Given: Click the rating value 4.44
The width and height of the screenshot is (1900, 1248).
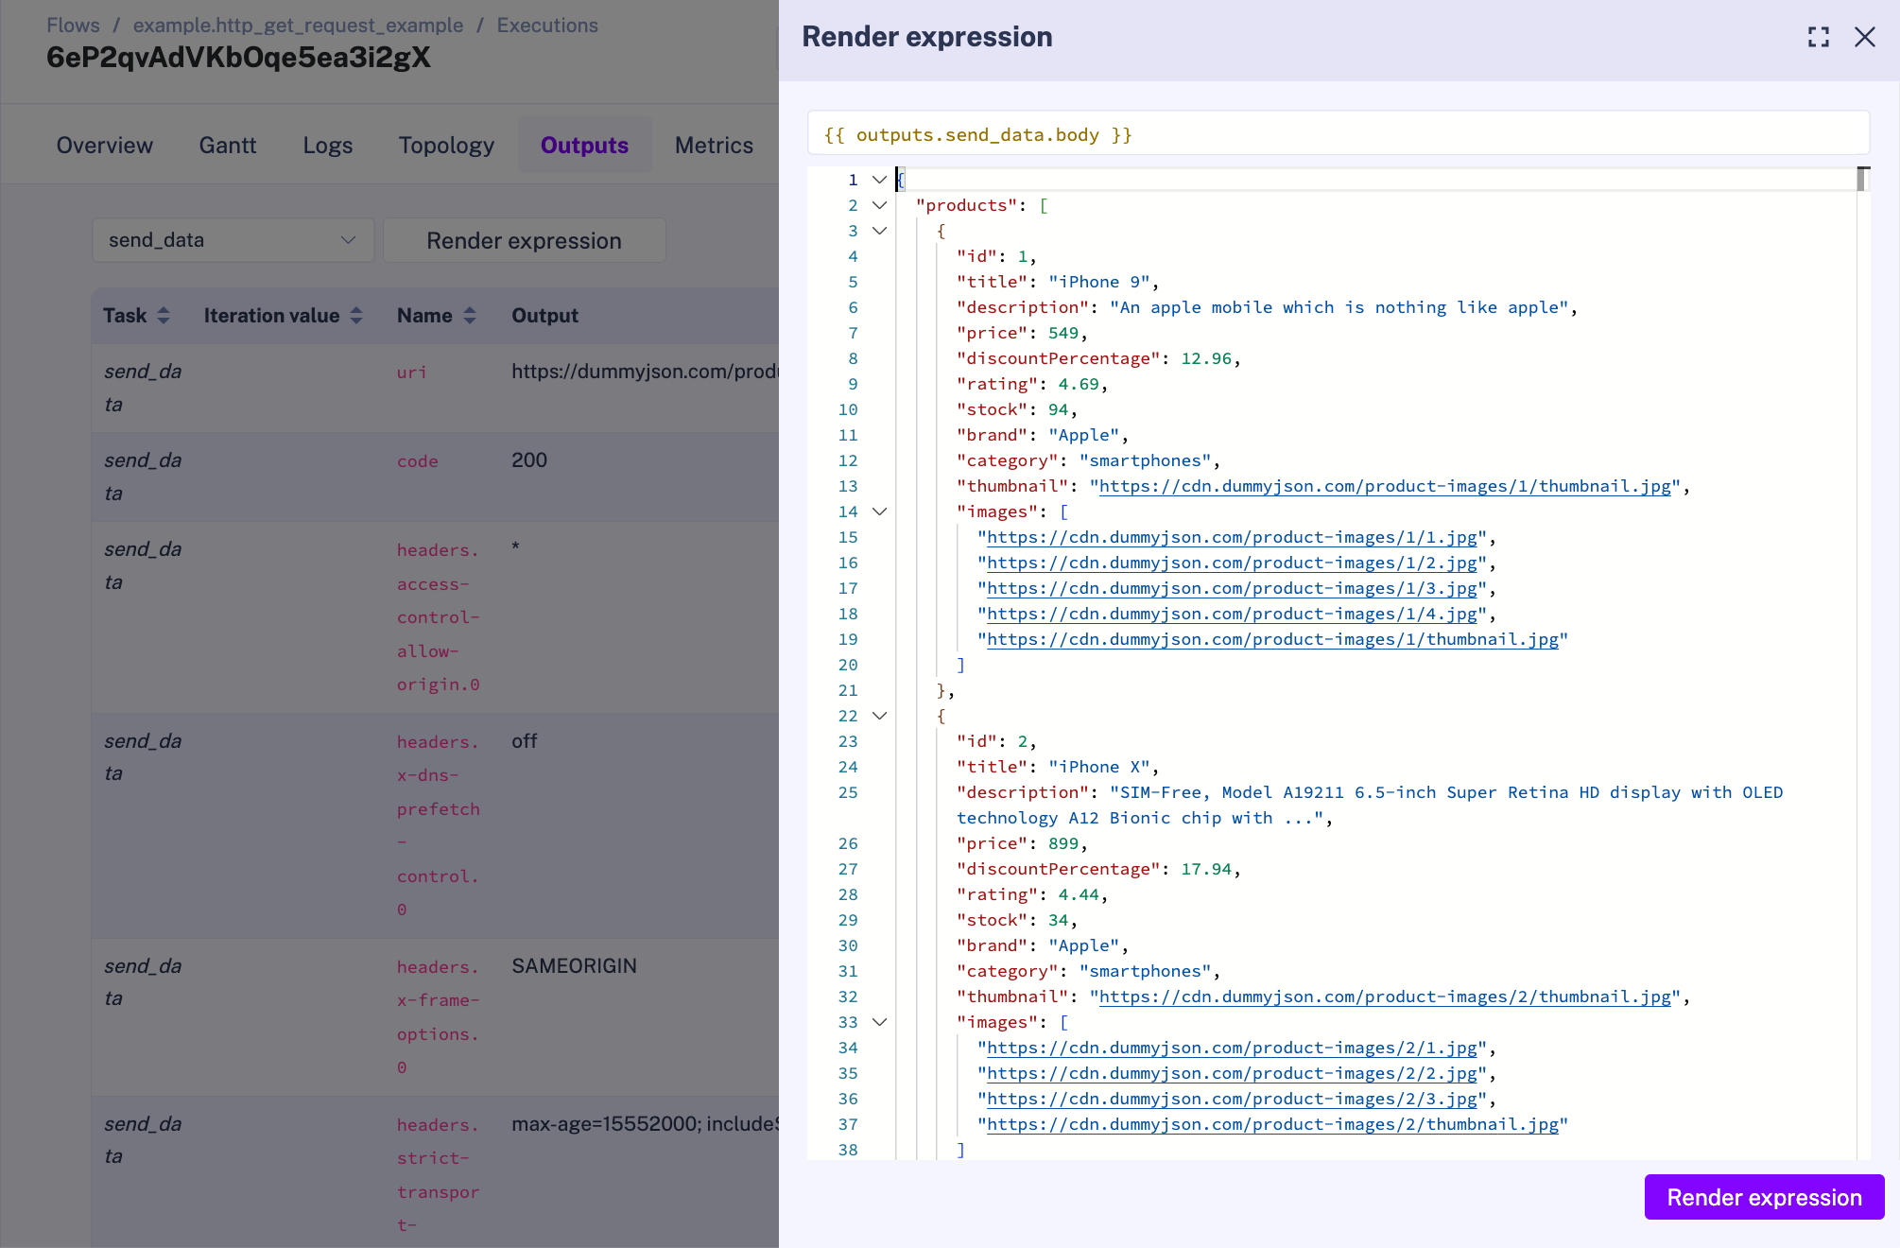Looking at the screenshot, I should coord(1079,894).
